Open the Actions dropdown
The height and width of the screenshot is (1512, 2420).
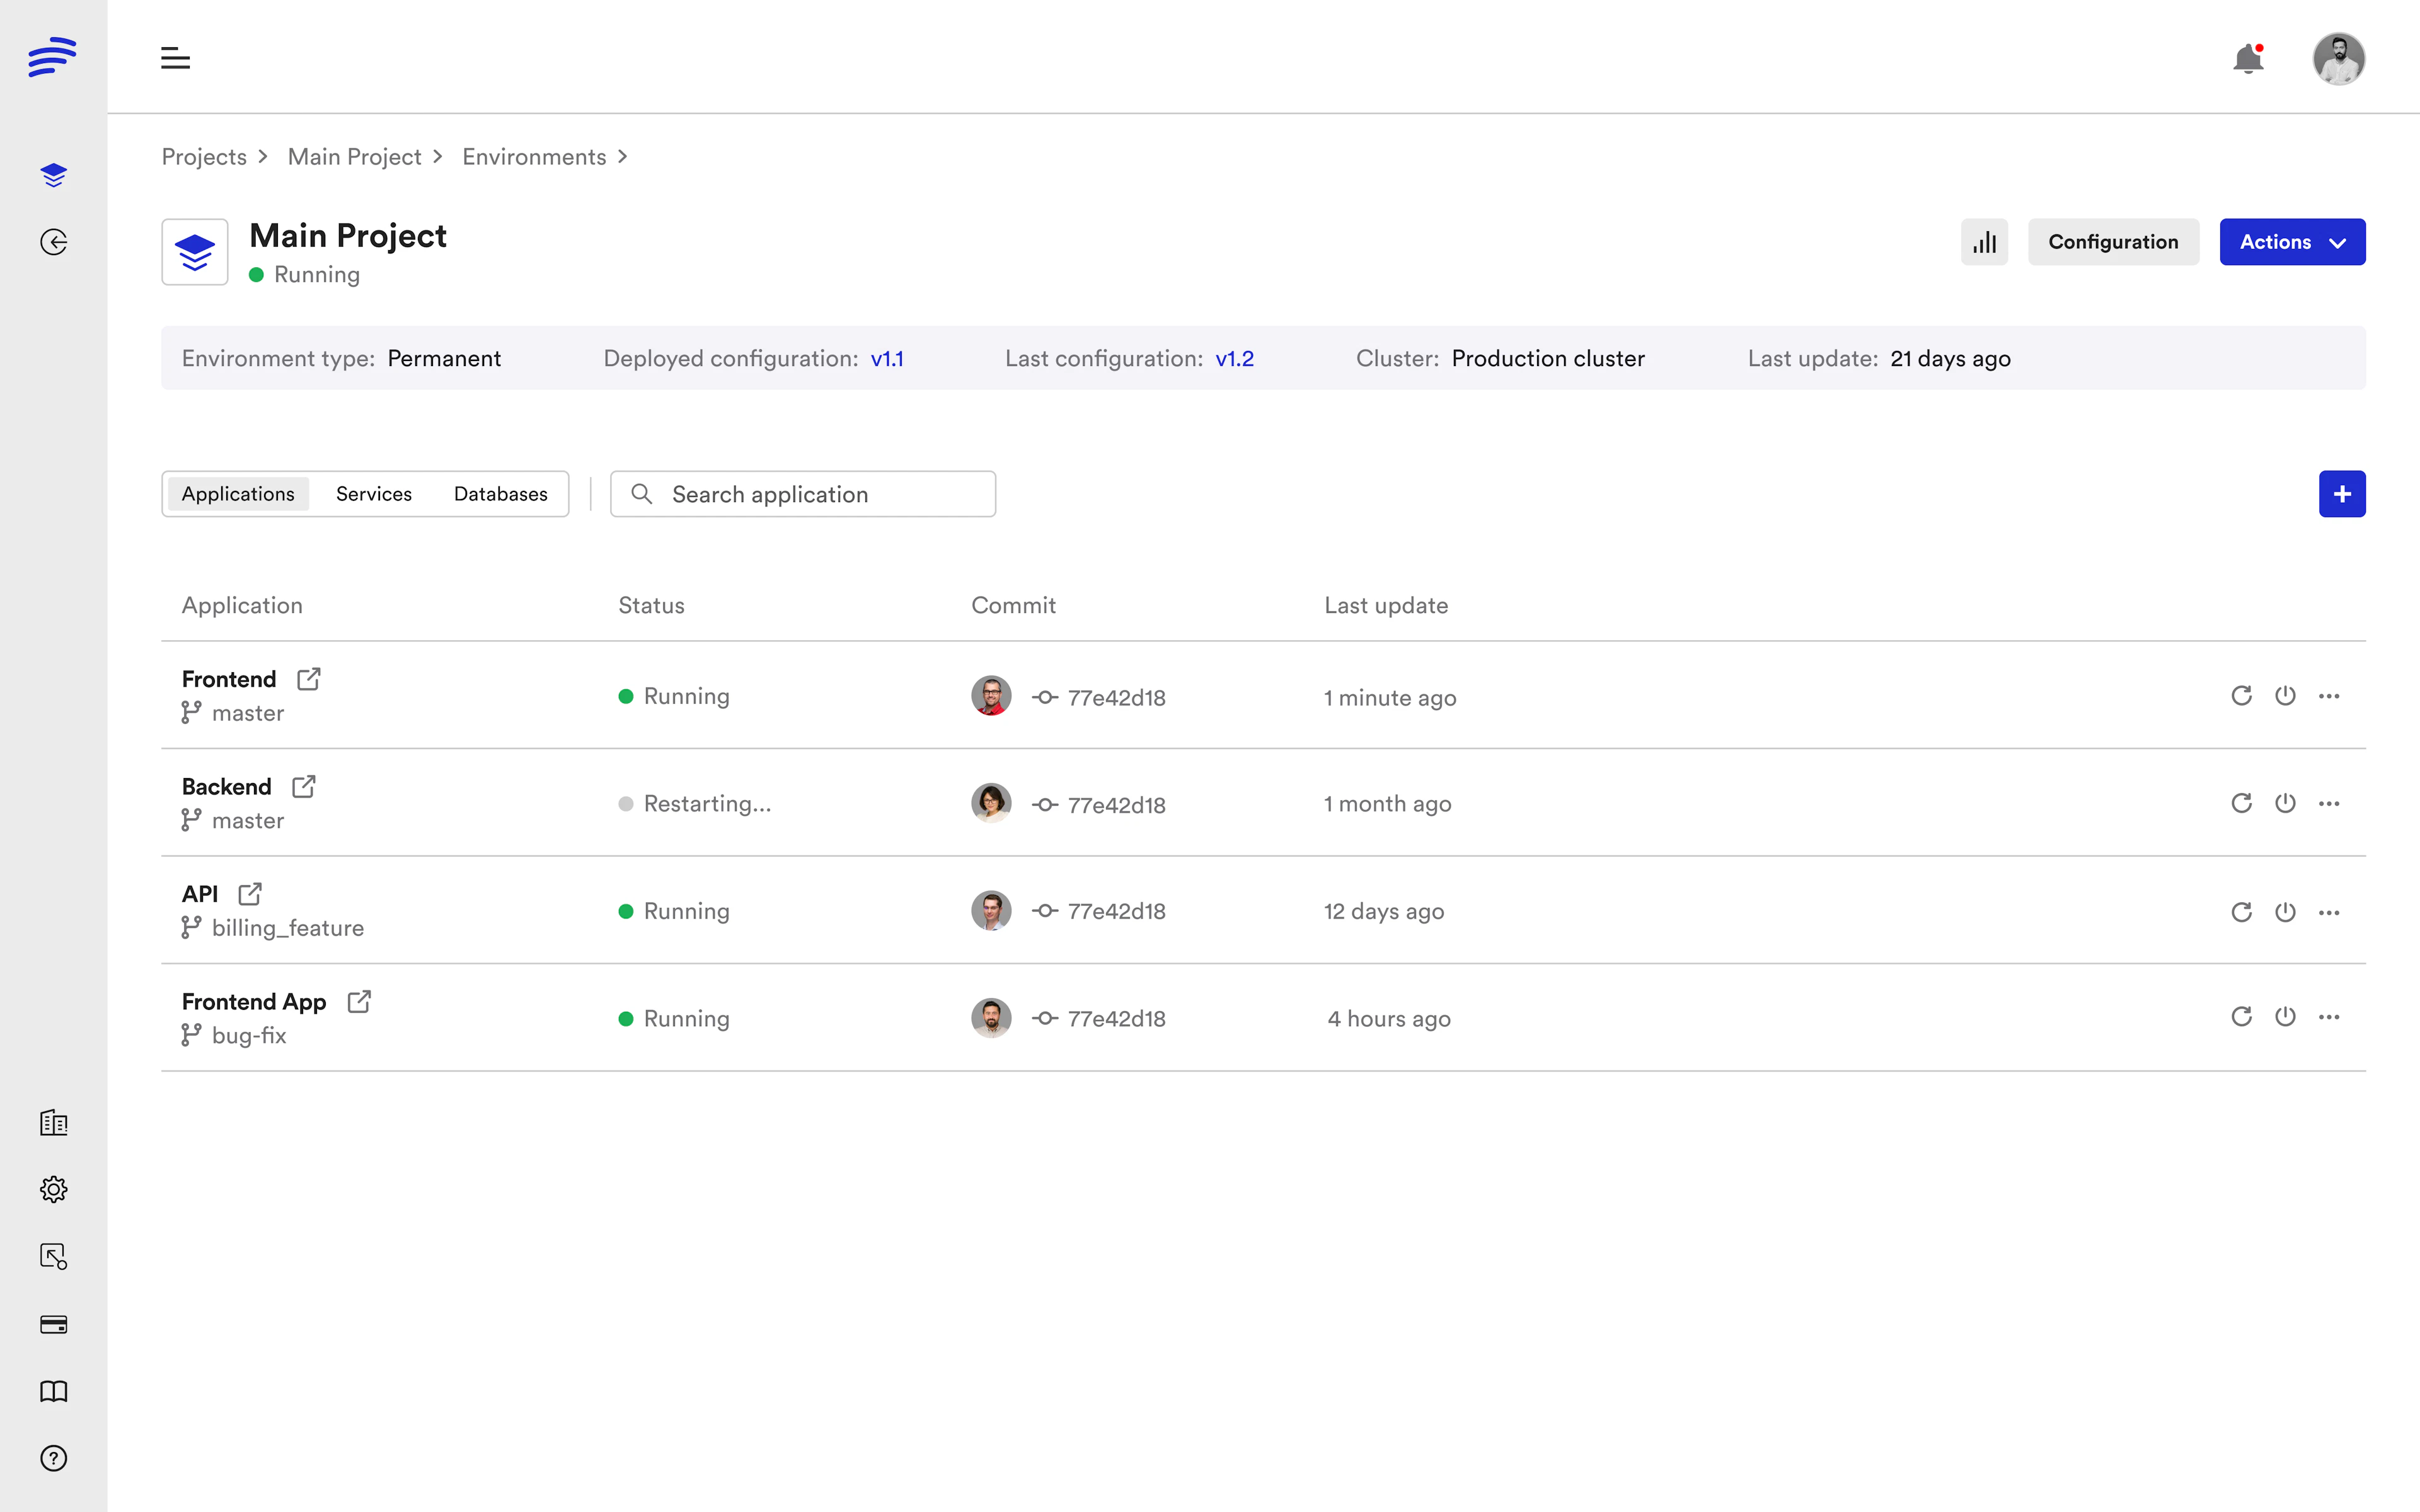pyautogui.click(x=2292, y=241)
